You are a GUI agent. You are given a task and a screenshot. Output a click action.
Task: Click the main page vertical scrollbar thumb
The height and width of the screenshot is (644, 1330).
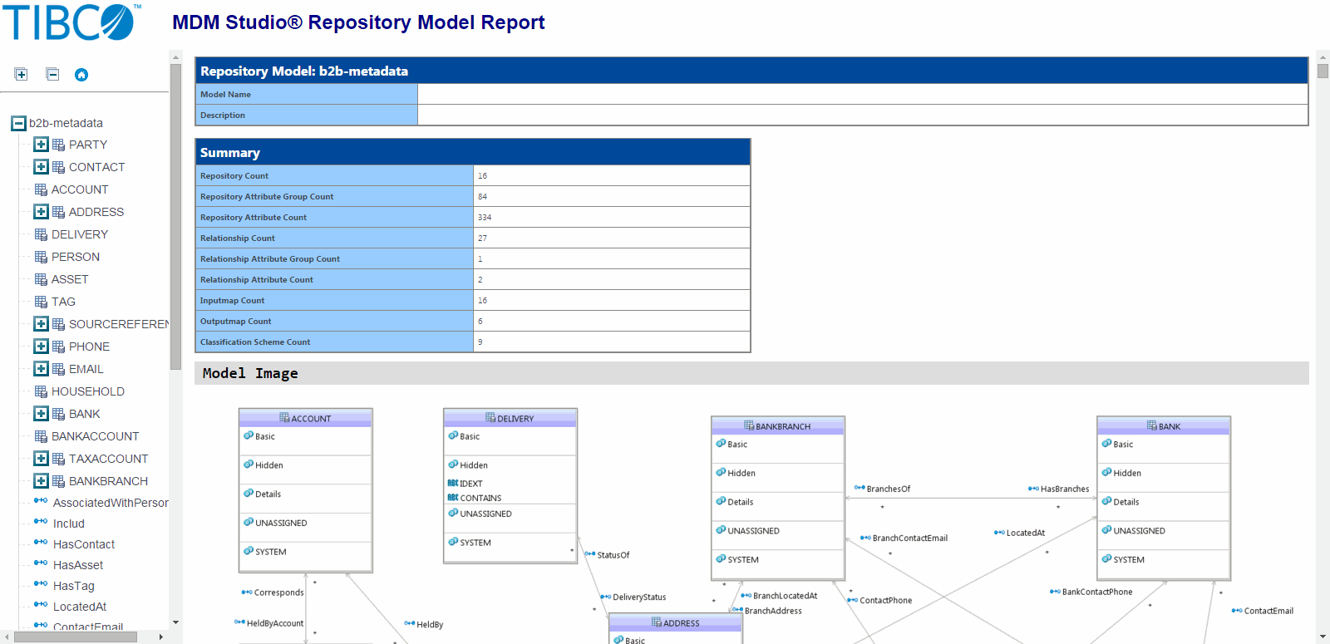(1323, 71)
